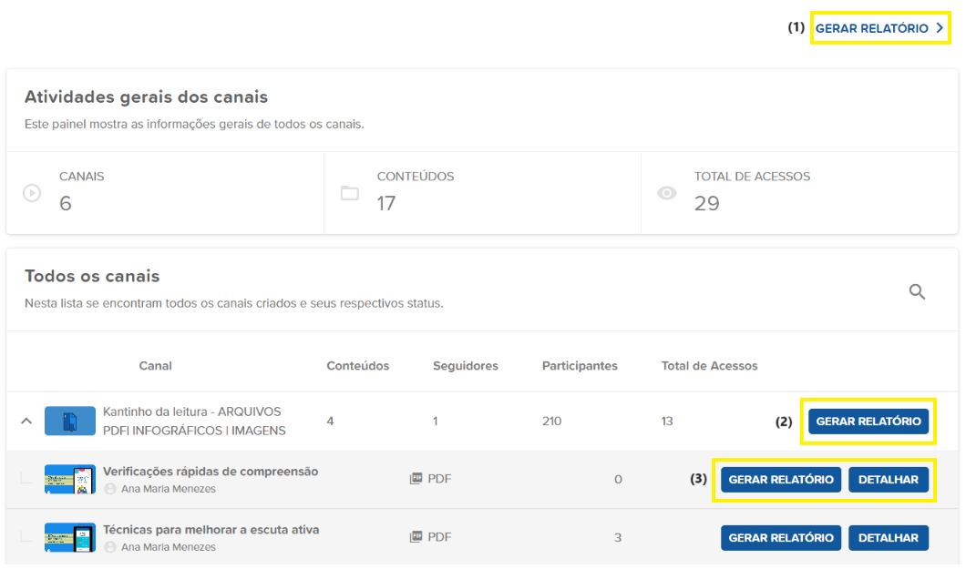Click the play icon beside Canais
966x569 pixels.
[x=32, y=193]
